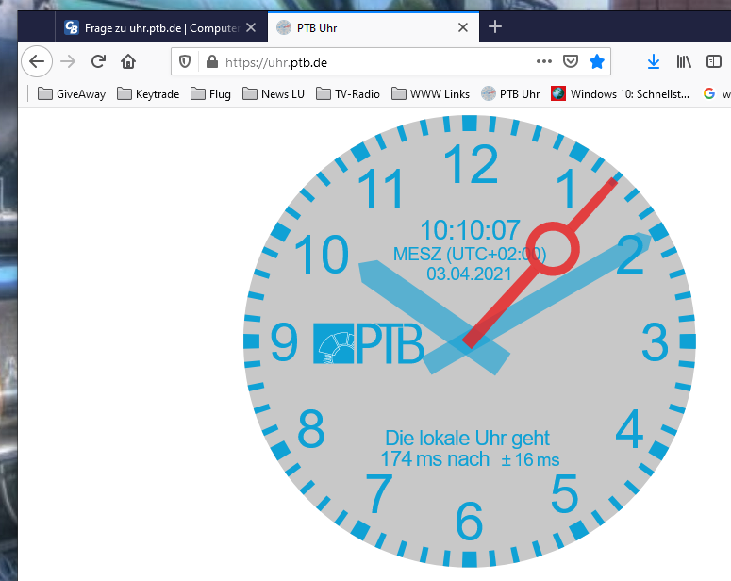
Task: Click the forward navigation arrow
Action: [x=68, y=61]
